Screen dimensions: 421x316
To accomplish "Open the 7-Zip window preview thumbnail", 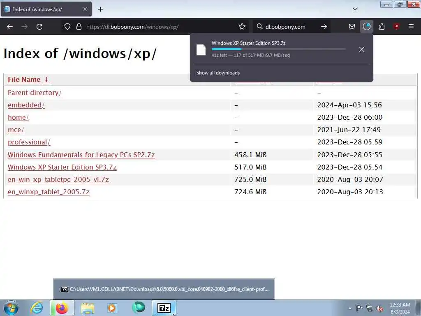I will point(164,289).
